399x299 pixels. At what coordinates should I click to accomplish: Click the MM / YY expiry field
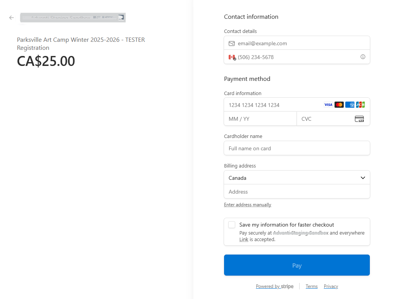pyautogui.click(x=260, y=119)
